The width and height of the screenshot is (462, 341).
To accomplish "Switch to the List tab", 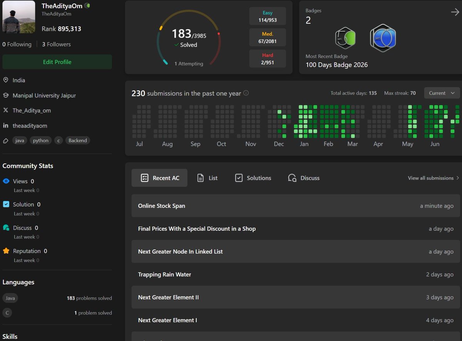I will point(207,178).
